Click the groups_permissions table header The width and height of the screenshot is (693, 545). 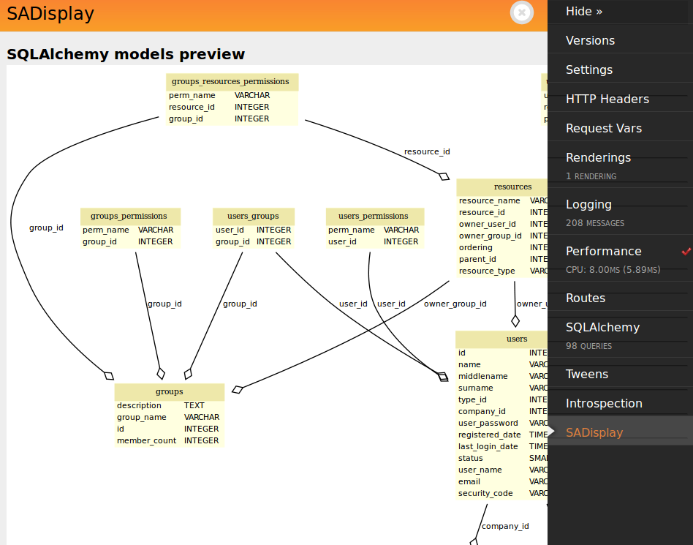129,216
